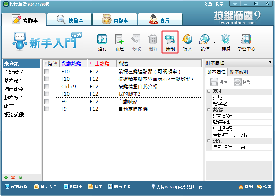Check the box for 自動喊話 script
This screenshot has height=196, width=275.
click(x=47, y=101)
